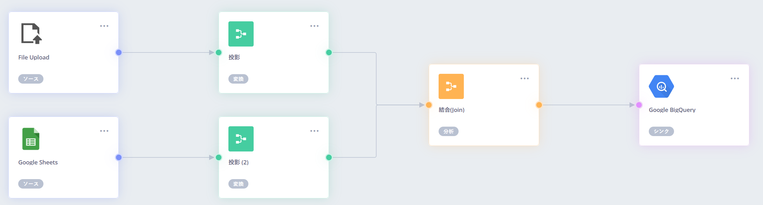Screen dimensions: 763x205
Task: Click the シンク tag on Google BigQuery
Action: [x=661, y=132]
